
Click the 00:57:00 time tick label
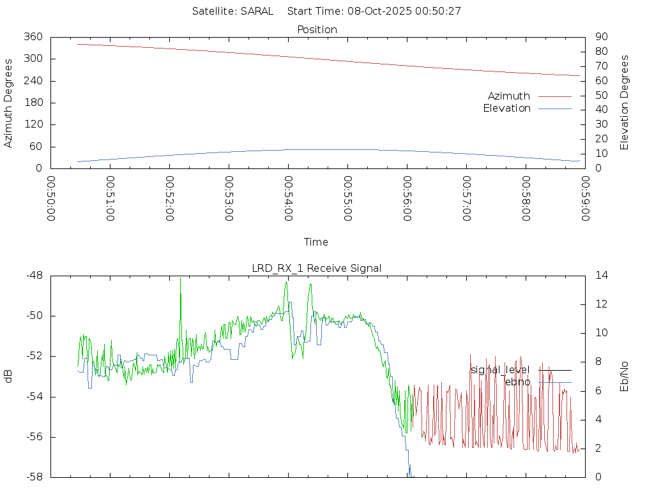click(466, 198)
